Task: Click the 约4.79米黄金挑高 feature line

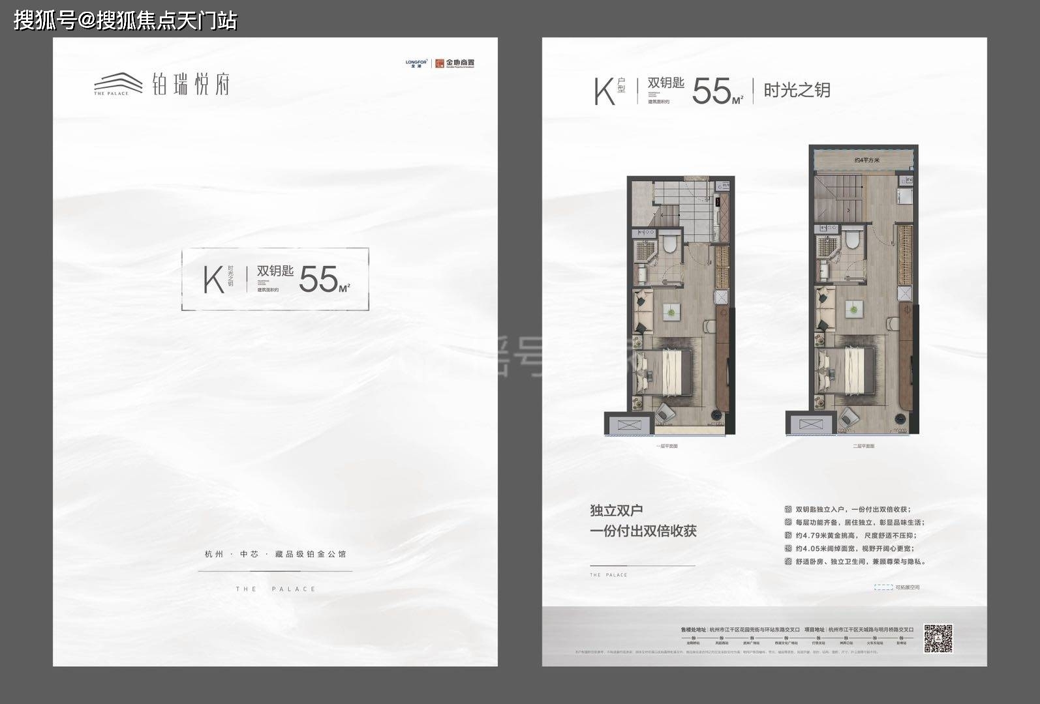Action: 855,536
